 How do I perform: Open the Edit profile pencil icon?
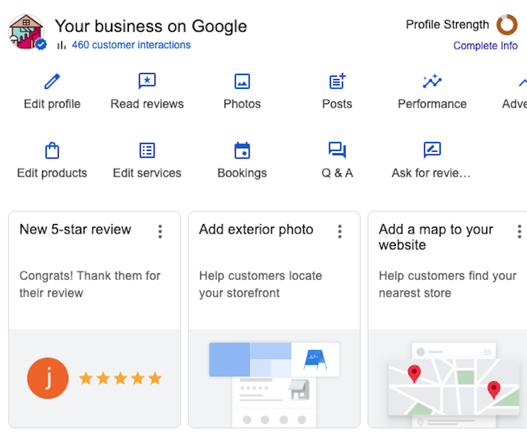[x=52, y=82]
